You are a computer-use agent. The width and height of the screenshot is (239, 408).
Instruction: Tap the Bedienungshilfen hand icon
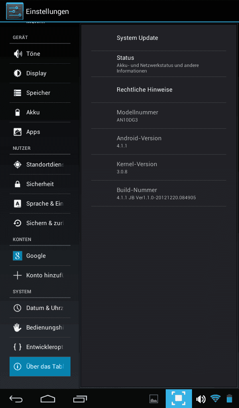(x=18, y=328)
